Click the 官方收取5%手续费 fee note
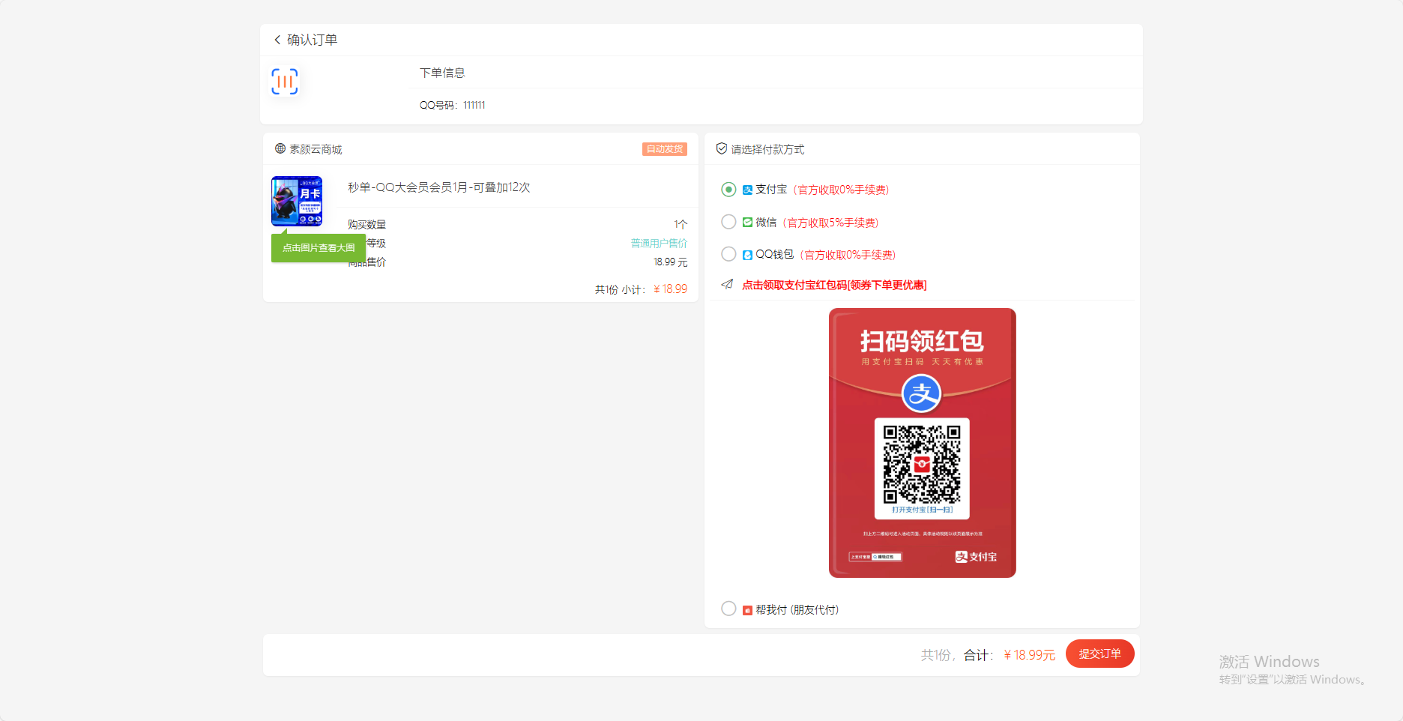The height and width of the screenshot is (721, 1403). [832, 223]
